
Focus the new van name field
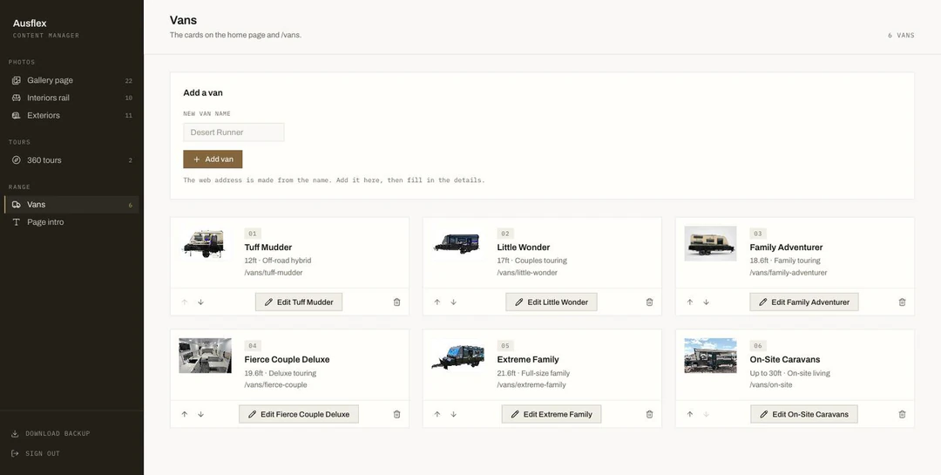click(234, 132)
